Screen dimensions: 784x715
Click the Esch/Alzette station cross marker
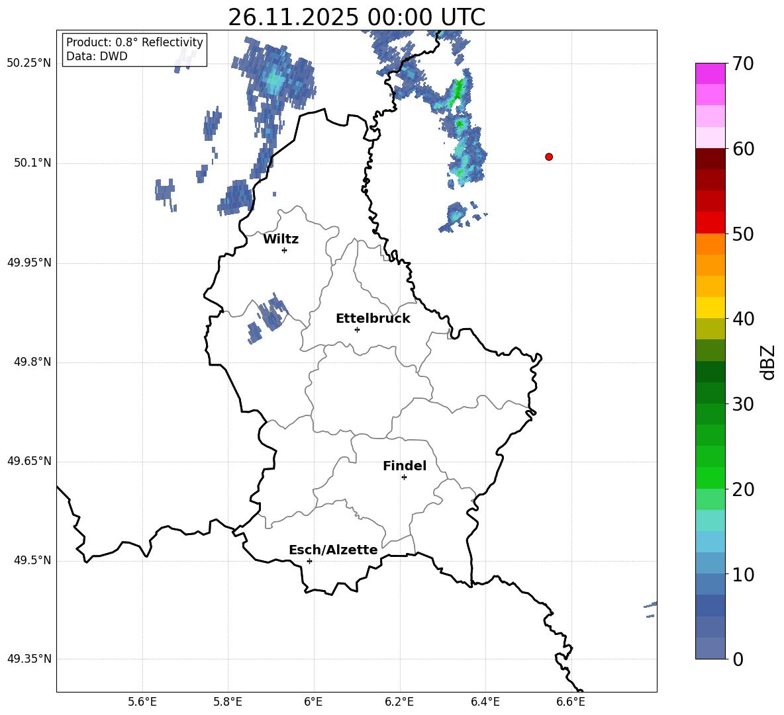point(309,561)
